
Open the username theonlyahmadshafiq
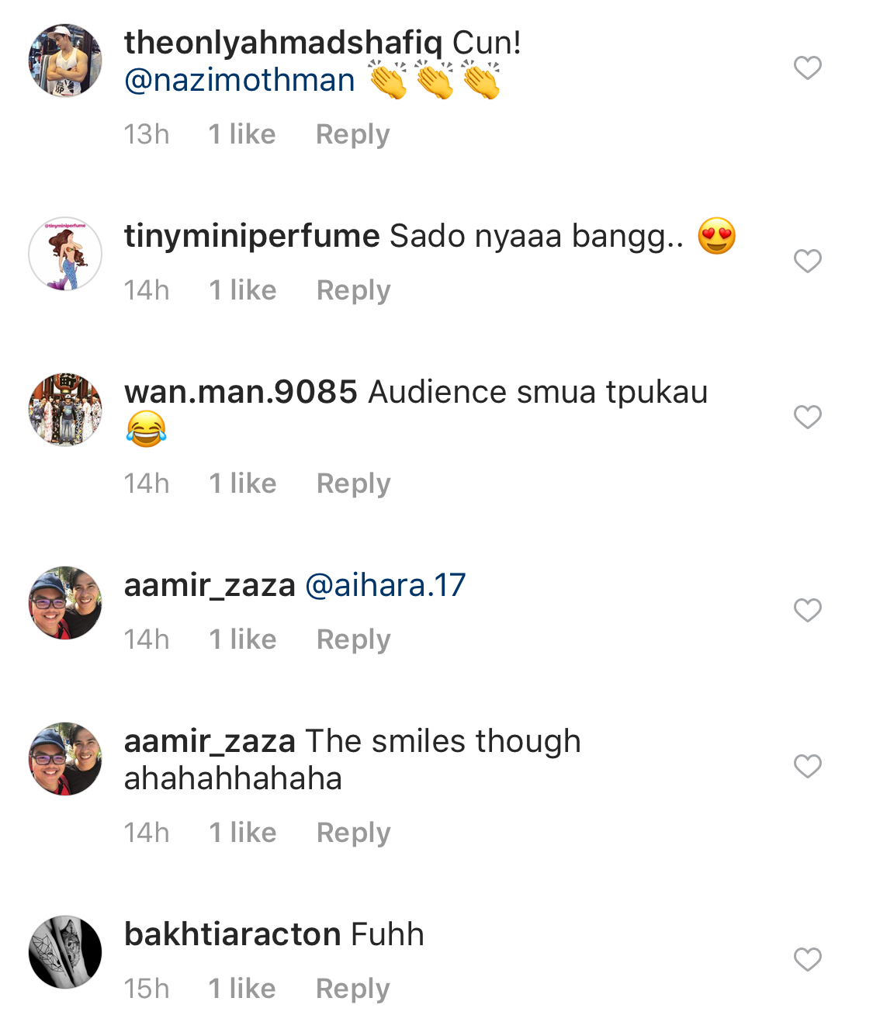point(283,43)
